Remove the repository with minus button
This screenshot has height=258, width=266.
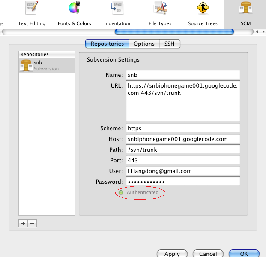click(x=32, y=223)
